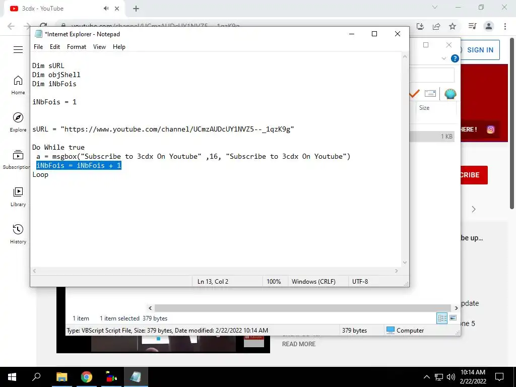
Task: Click the 100% zoom status entry
Action: 274,282
